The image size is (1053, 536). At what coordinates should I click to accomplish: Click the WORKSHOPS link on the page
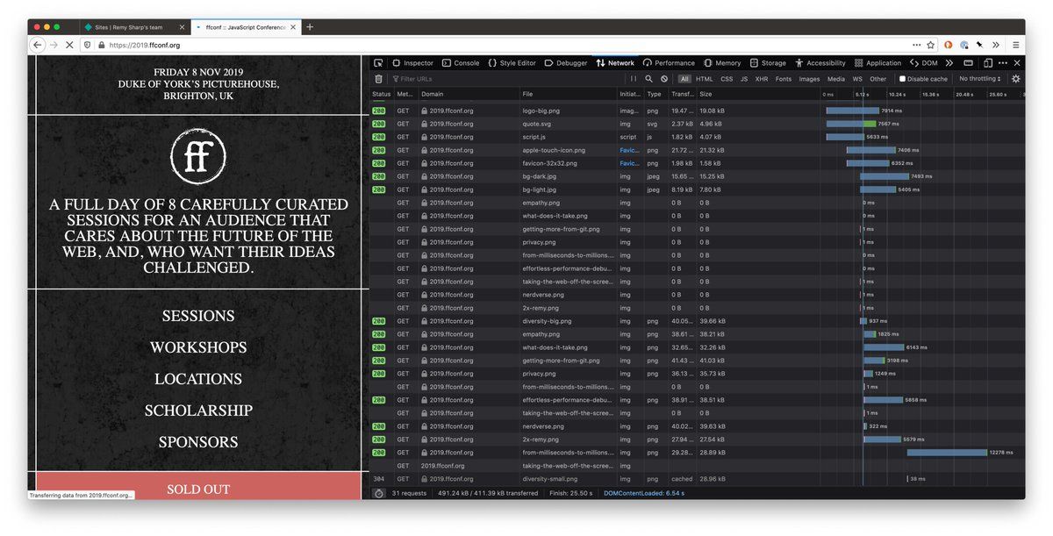coord(198,347)
